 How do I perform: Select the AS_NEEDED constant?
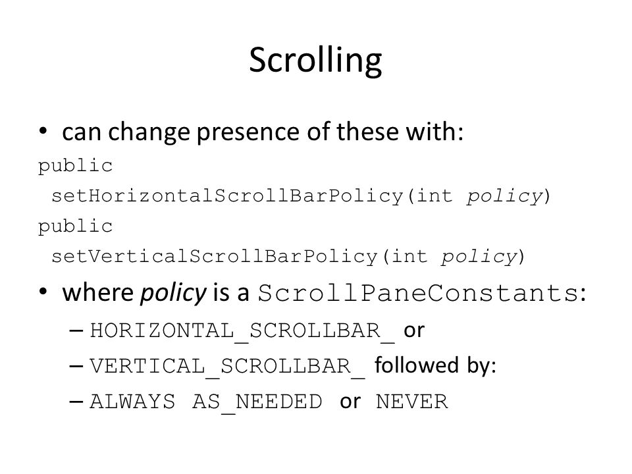[x=257, y=403]
